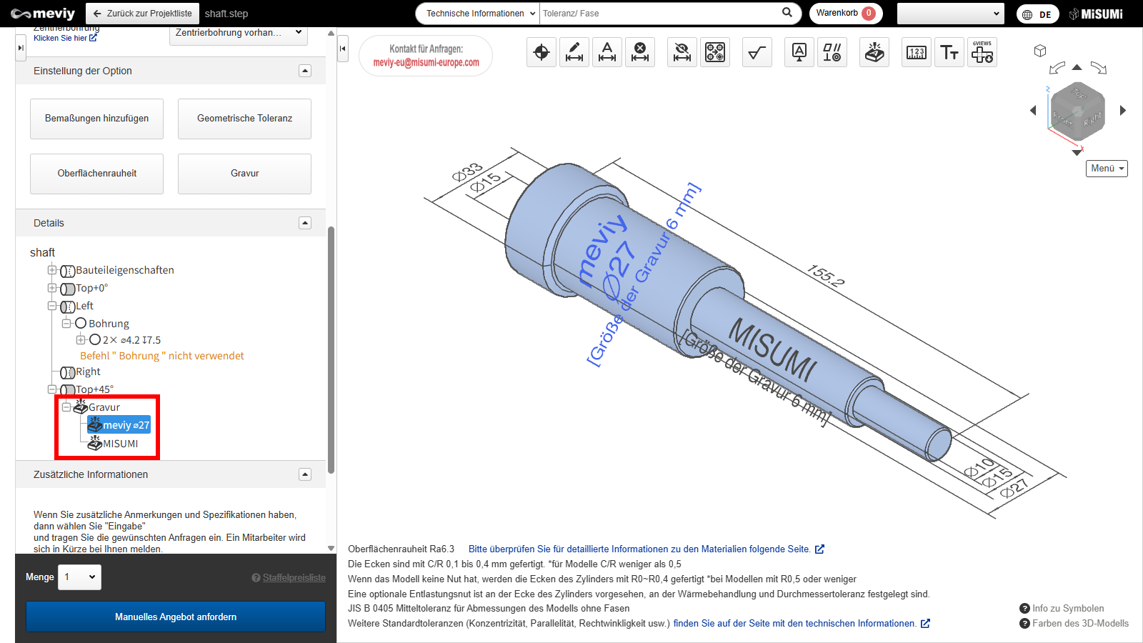Select the surface roughness checkmark tool
1143x643 pixels.
[x=757, y=52]
